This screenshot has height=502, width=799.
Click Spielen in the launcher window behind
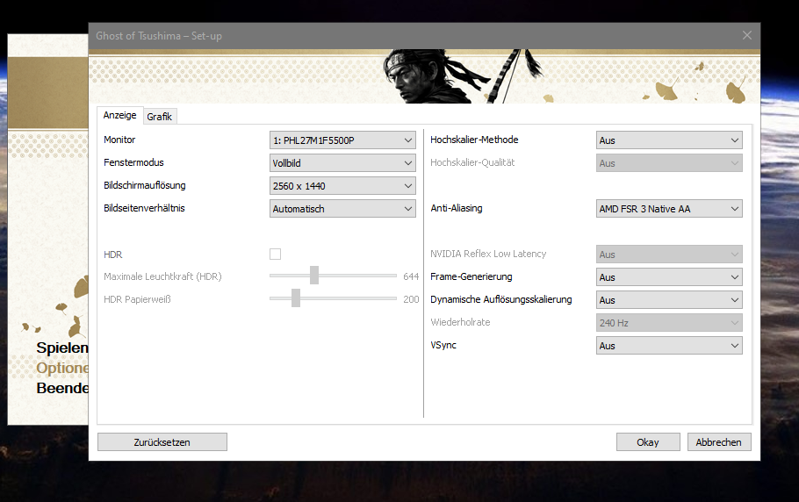coord(62,348)
